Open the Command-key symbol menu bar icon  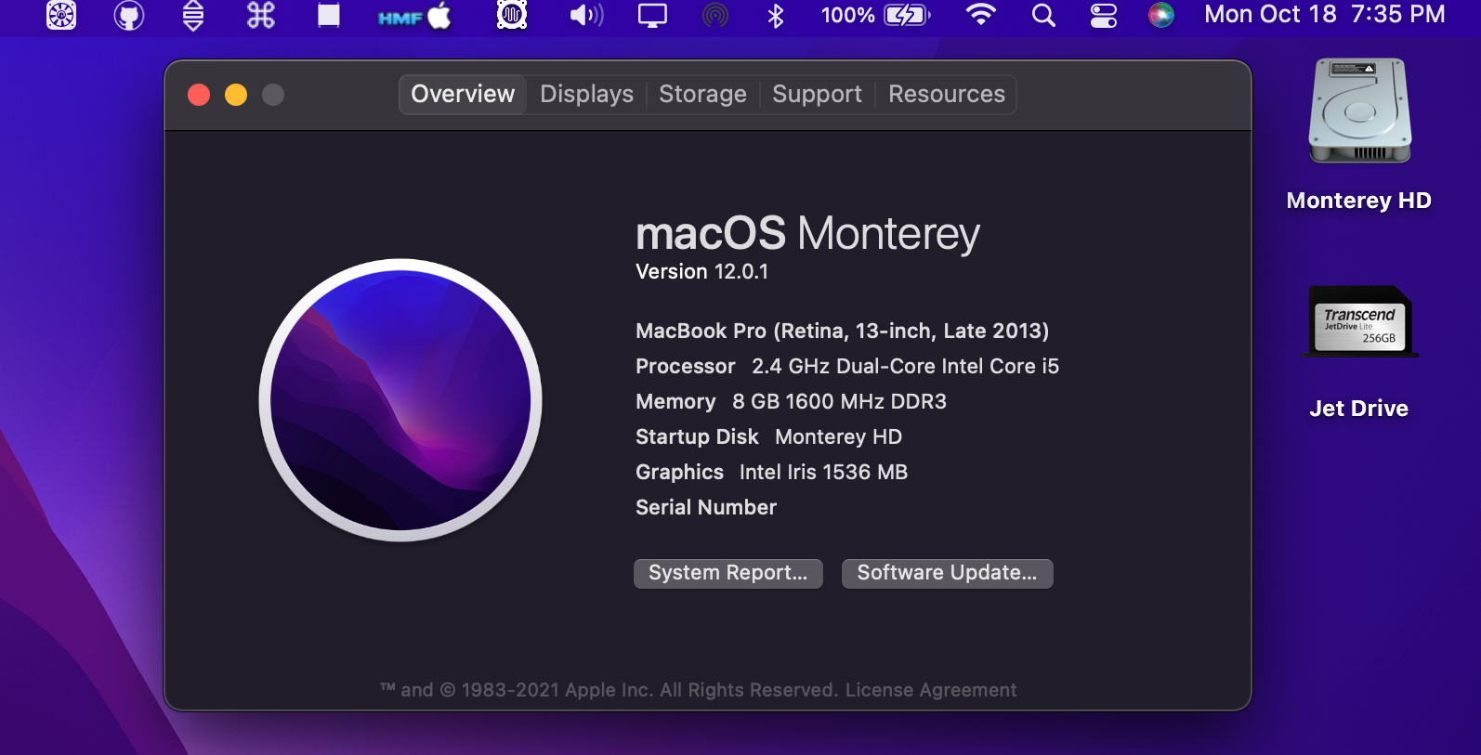(261, 15)
